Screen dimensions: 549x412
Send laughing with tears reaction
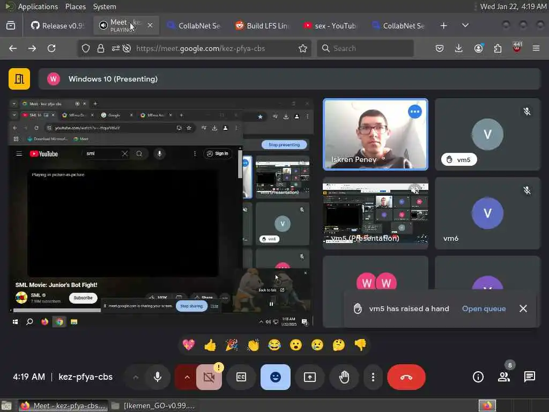274,345
